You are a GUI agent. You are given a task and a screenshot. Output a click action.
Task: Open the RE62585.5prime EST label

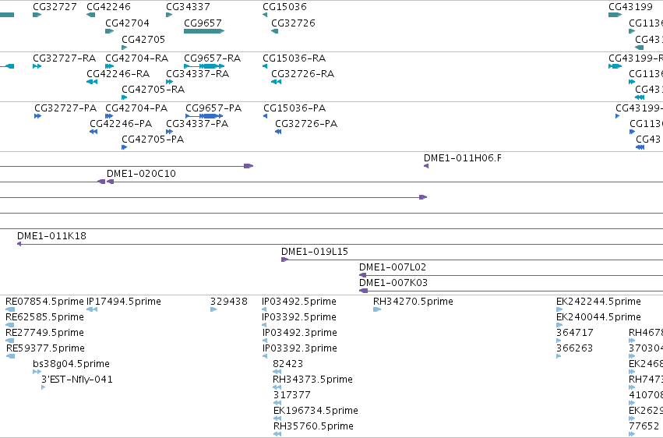click(x=44, y=317)
